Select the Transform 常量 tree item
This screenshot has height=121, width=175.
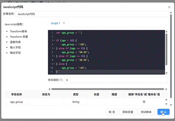19,37
